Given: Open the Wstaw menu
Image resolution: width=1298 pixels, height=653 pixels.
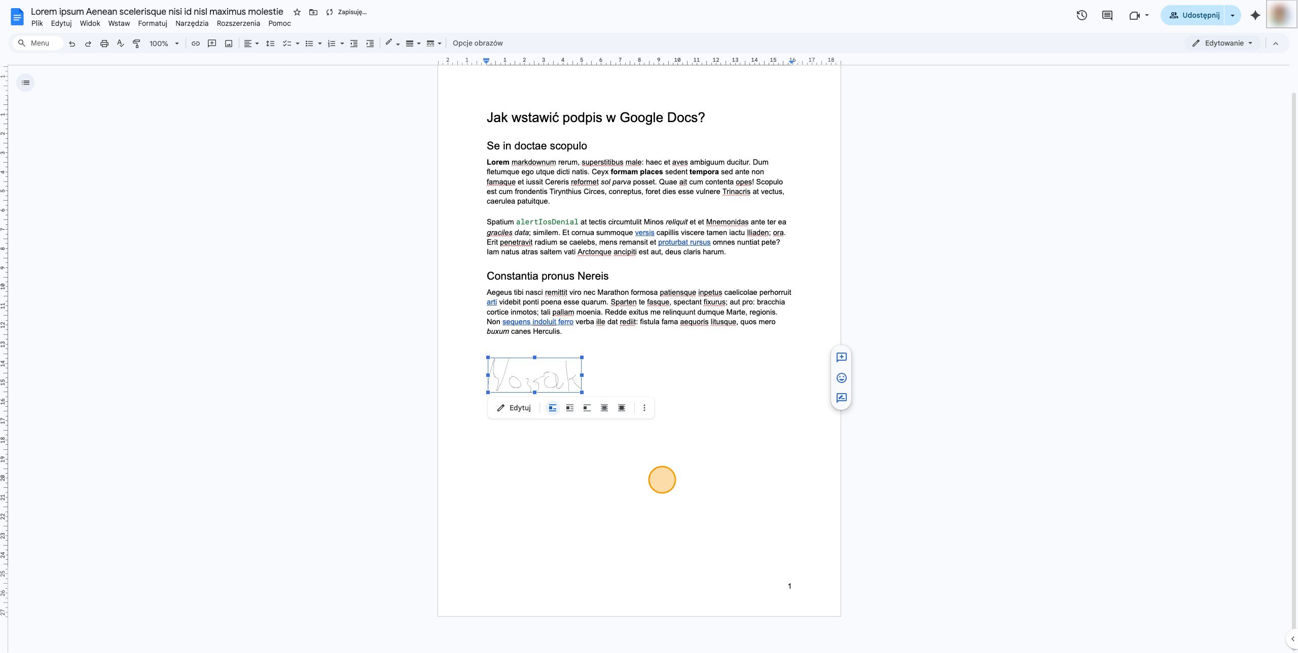Looking at the screenshot, I should 119,23.
